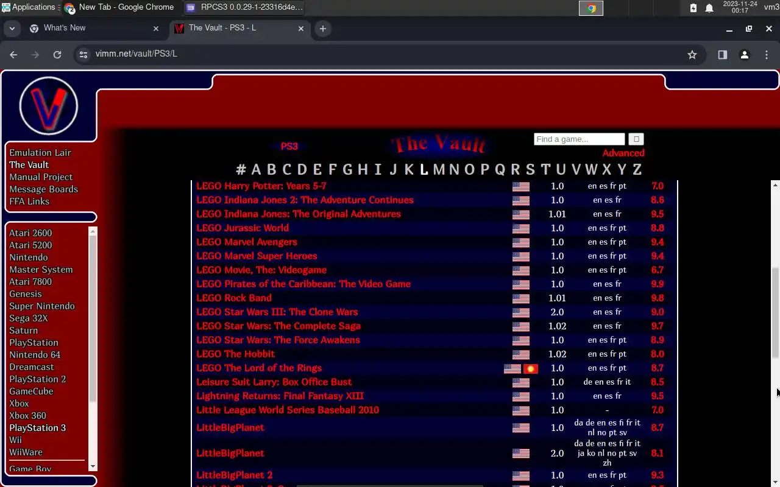This screenshot has width=780, height=487.
Task: Click the Find a game search field
Action: [x=579, y=139]
